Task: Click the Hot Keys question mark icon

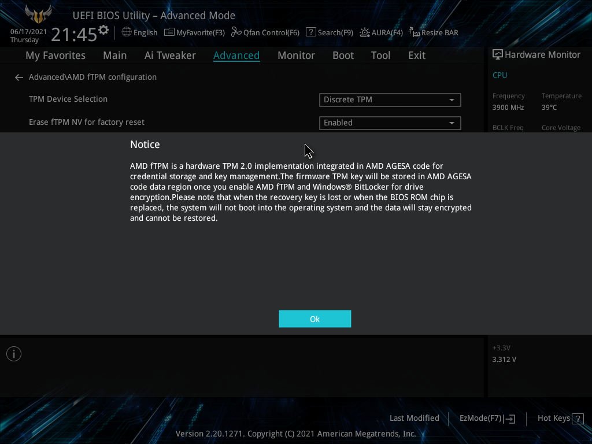Action: pyautogui.click(x=578, y=419)
